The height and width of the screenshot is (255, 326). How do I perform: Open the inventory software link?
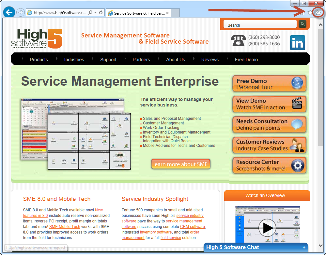[156, 232]
